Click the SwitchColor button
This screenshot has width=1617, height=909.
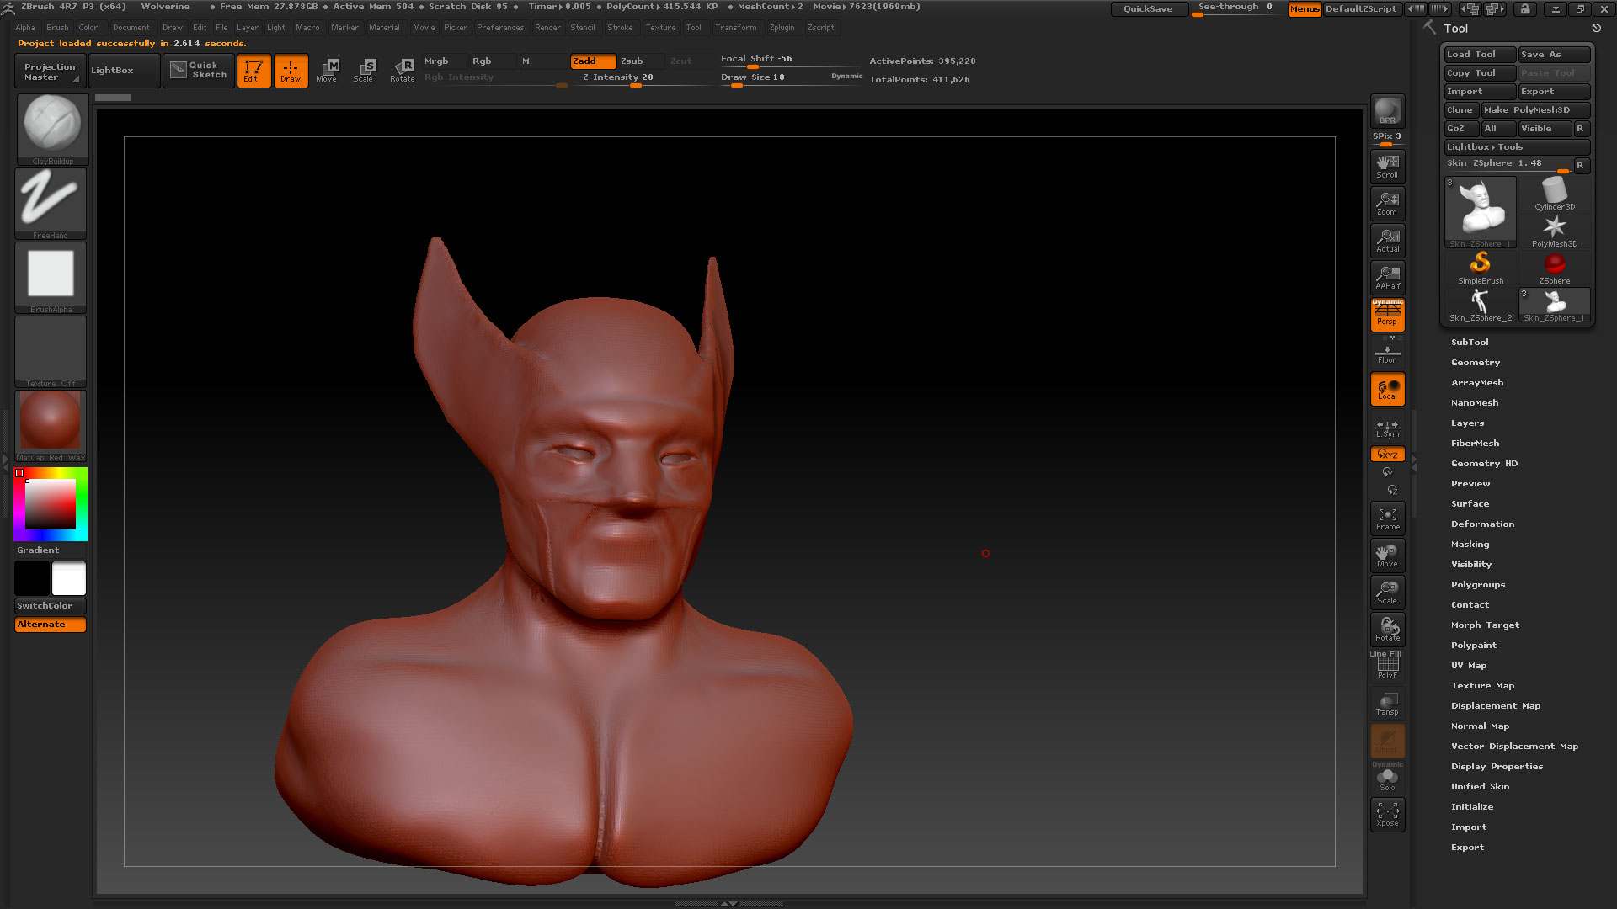[51, 606]
